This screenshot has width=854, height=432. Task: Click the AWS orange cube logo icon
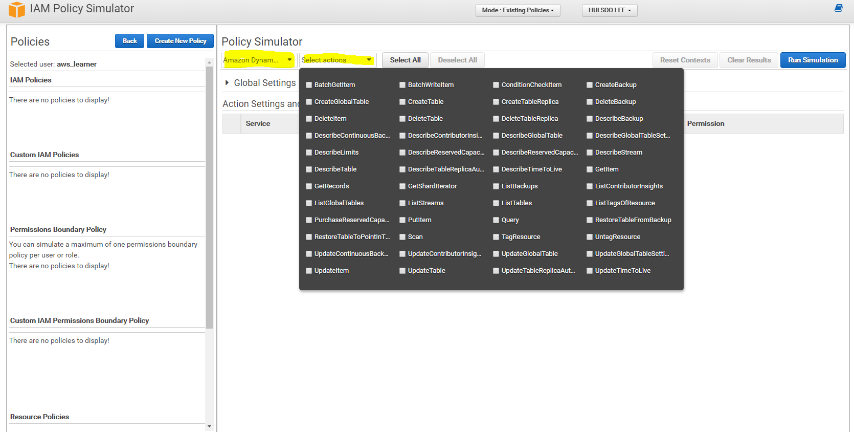[x=16, y=9]
